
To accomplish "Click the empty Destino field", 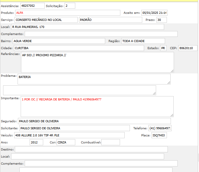I will 91,150.
